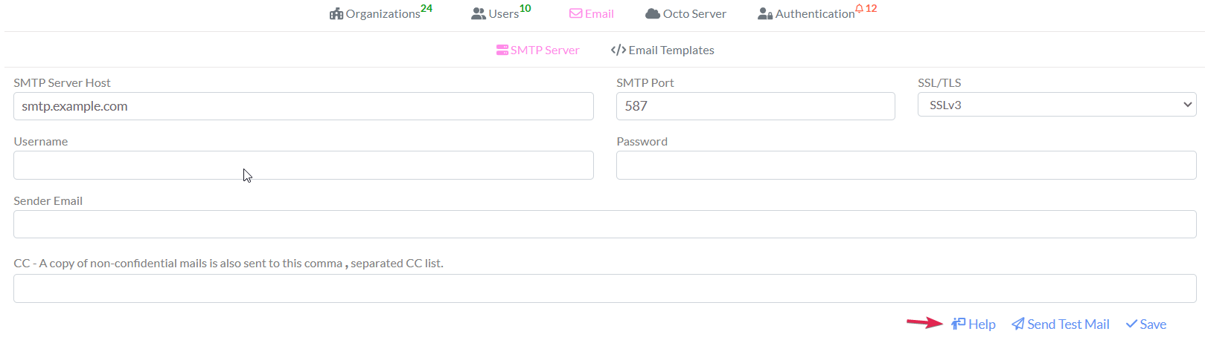Click the Sender Email field

[x=604, y=224]
